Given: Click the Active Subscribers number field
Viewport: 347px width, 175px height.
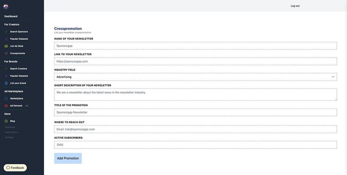Looking at the screenshot, I should pos(195,145).
